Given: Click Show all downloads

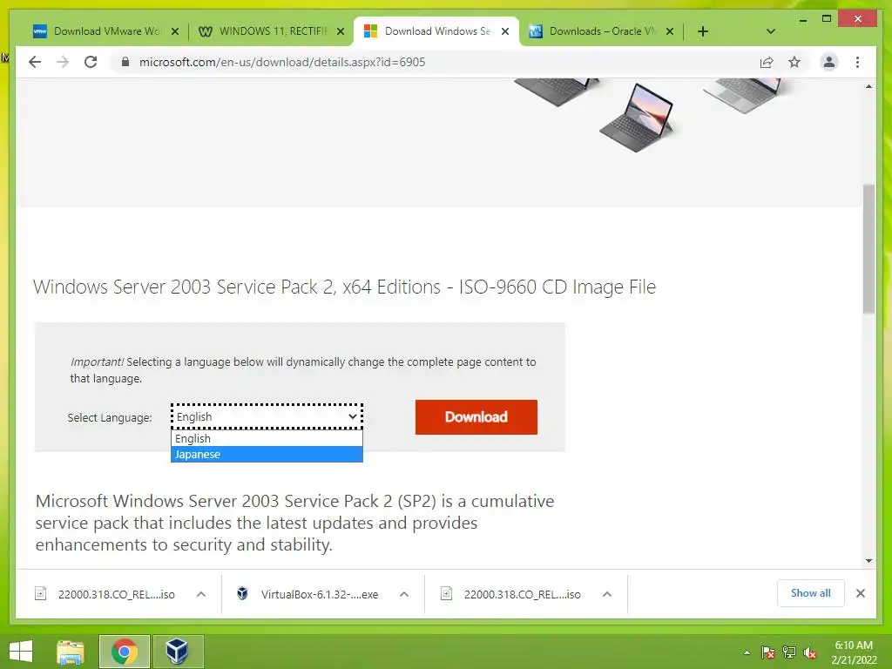Looking at the screenshot, I should 811,593.
